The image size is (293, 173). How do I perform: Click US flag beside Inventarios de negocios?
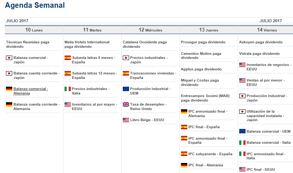242,65
